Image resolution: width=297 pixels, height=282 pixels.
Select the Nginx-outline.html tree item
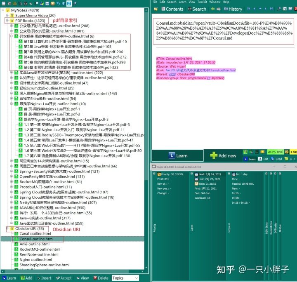click(35, 259)
